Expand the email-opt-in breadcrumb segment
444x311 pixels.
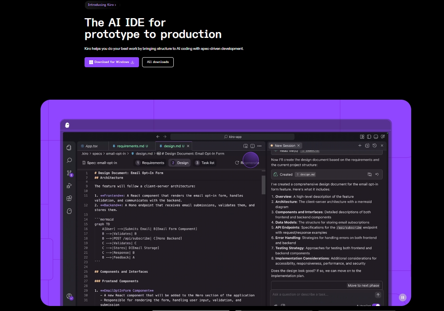coord(115,153)
